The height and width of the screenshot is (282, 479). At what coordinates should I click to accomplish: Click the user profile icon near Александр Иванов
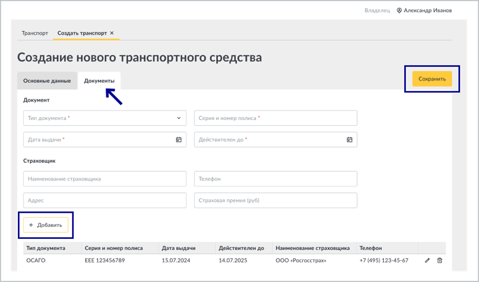coord(399,10)
